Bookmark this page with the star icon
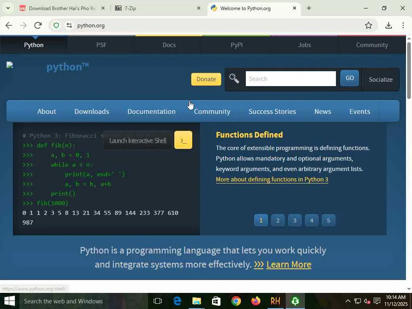 tap(369, 25)
